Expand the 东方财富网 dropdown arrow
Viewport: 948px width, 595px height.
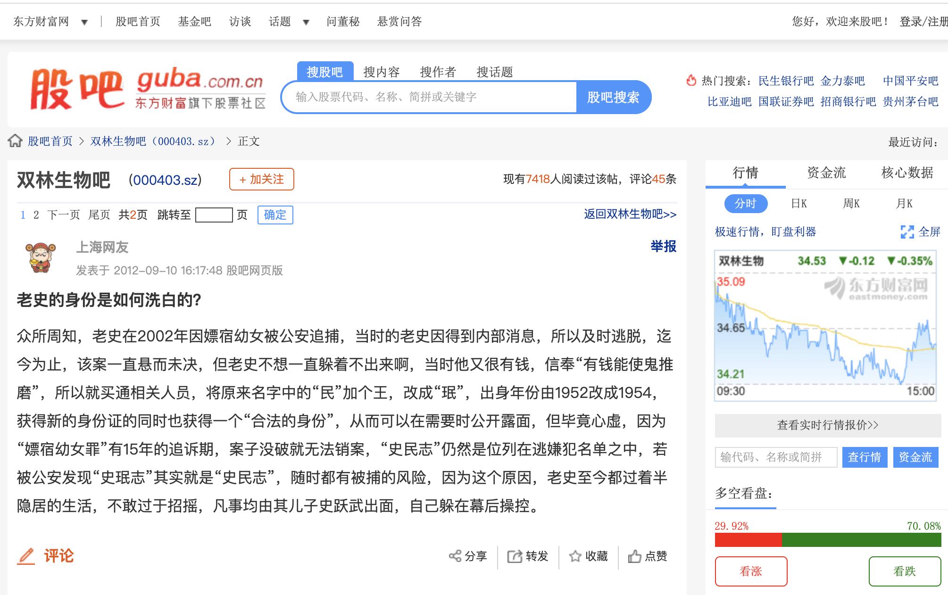coord(84,22)
